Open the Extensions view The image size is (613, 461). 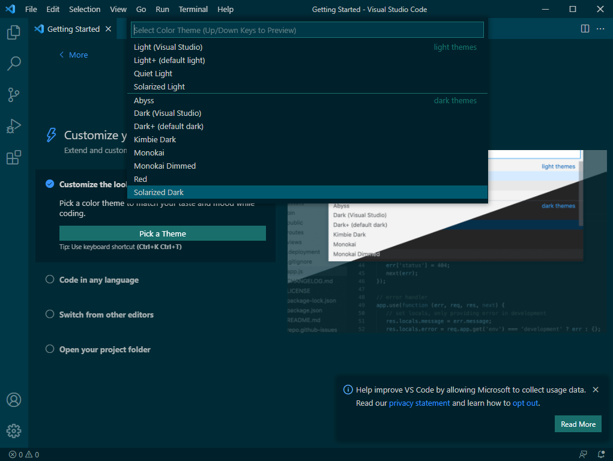tap(14, 157)
